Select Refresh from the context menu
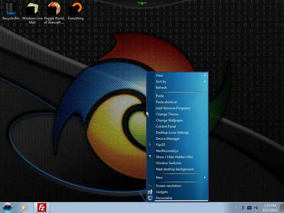The width and height of the screenshot is (284, 213). 177,88
